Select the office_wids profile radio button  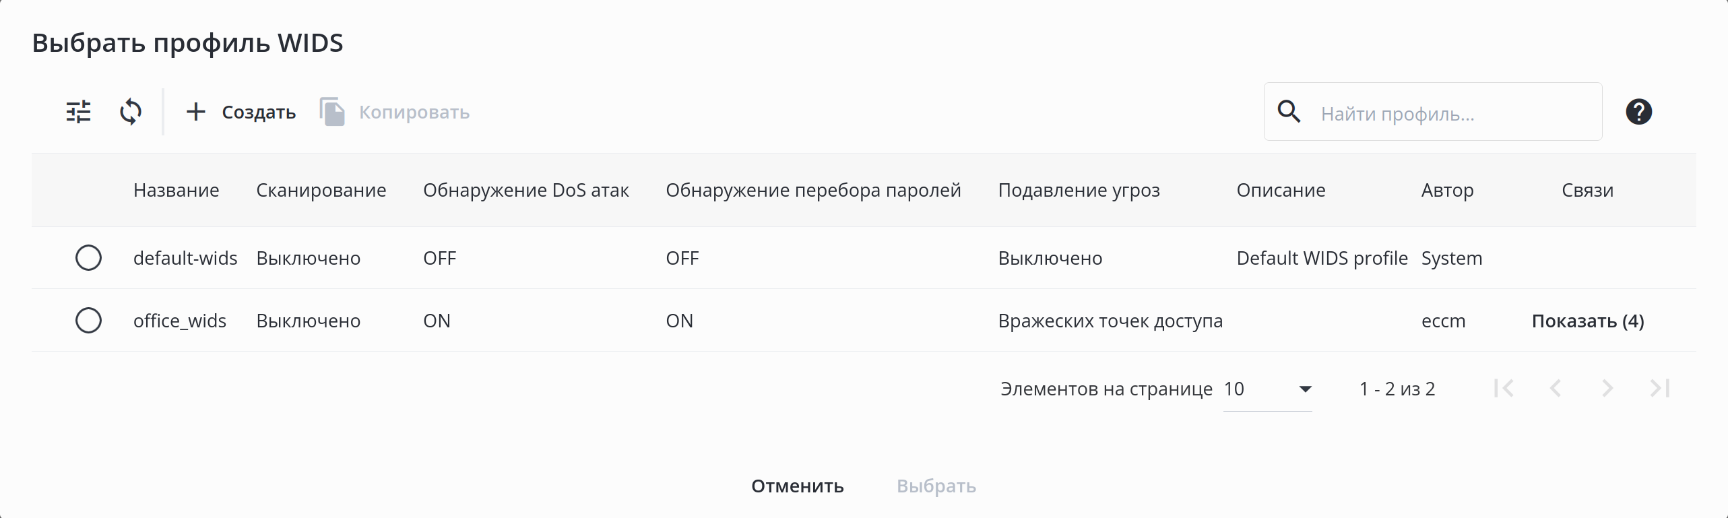88,321
